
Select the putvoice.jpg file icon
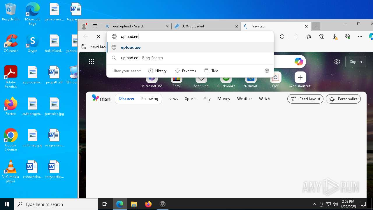click(x=54, y=107)
